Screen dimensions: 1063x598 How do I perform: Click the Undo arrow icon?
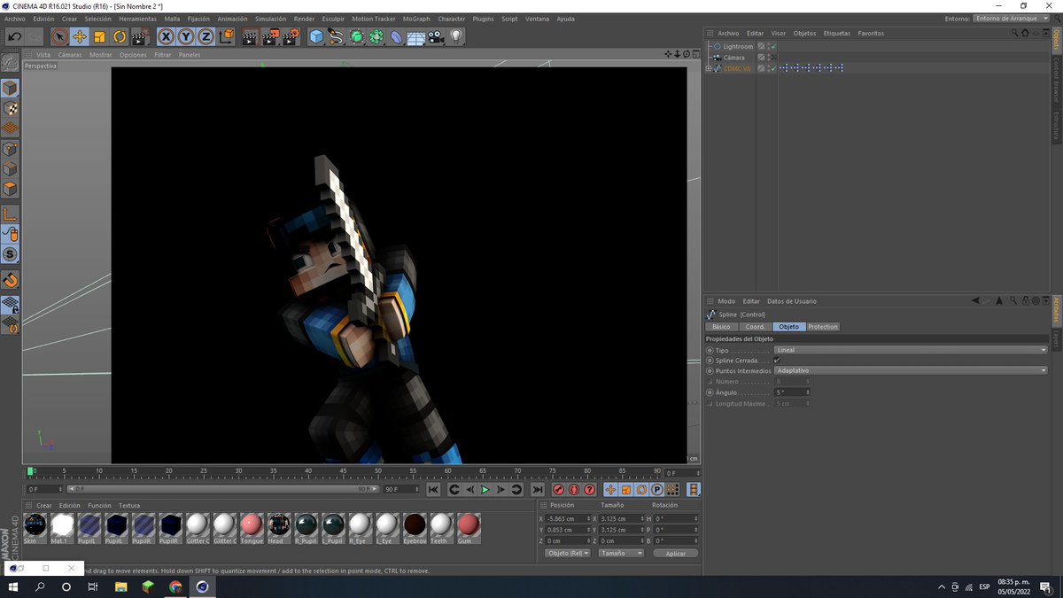pyautogui.click(x=14, y=36)
